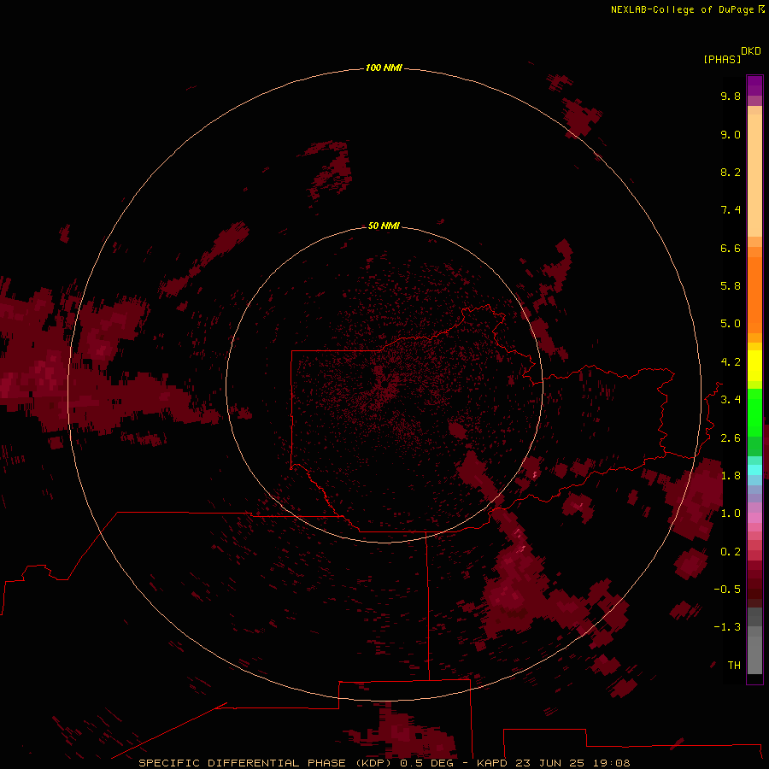Click the 100 NMI range ring label
This screenshot has width=769, height=769.
click(x=384, y=68)
